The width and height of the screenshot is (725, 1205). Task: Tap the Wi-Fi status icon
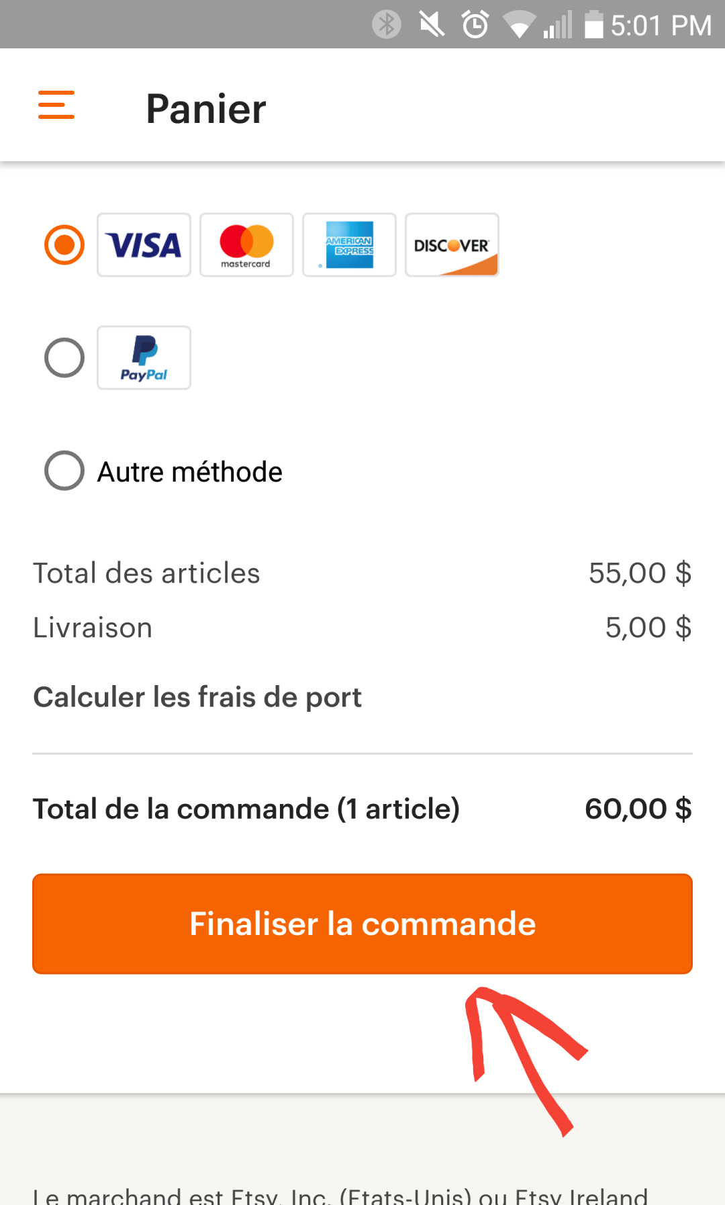(518, 26)
